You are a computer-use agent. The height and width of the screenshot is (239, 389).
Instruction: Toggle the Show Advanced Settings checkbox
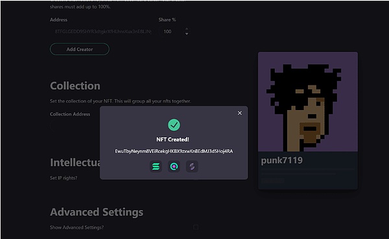click(196, 227)
